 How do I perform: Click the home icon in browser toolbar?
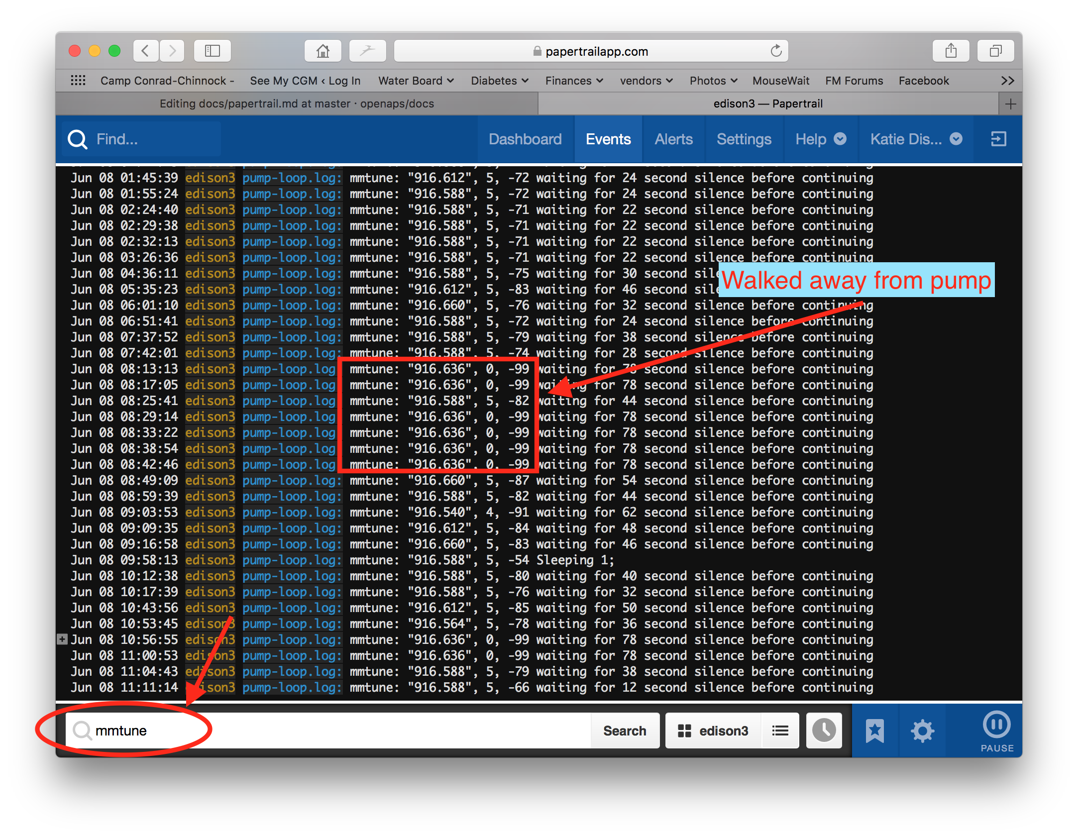pos(323,51)
